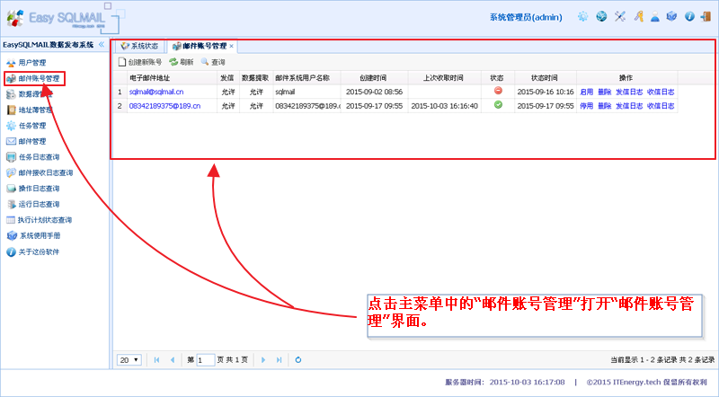This screenshot has height=397, width=719.
Task: Click 启用 for the sqlmail@sqlmail.cn account
Action: tap(587, 92)
